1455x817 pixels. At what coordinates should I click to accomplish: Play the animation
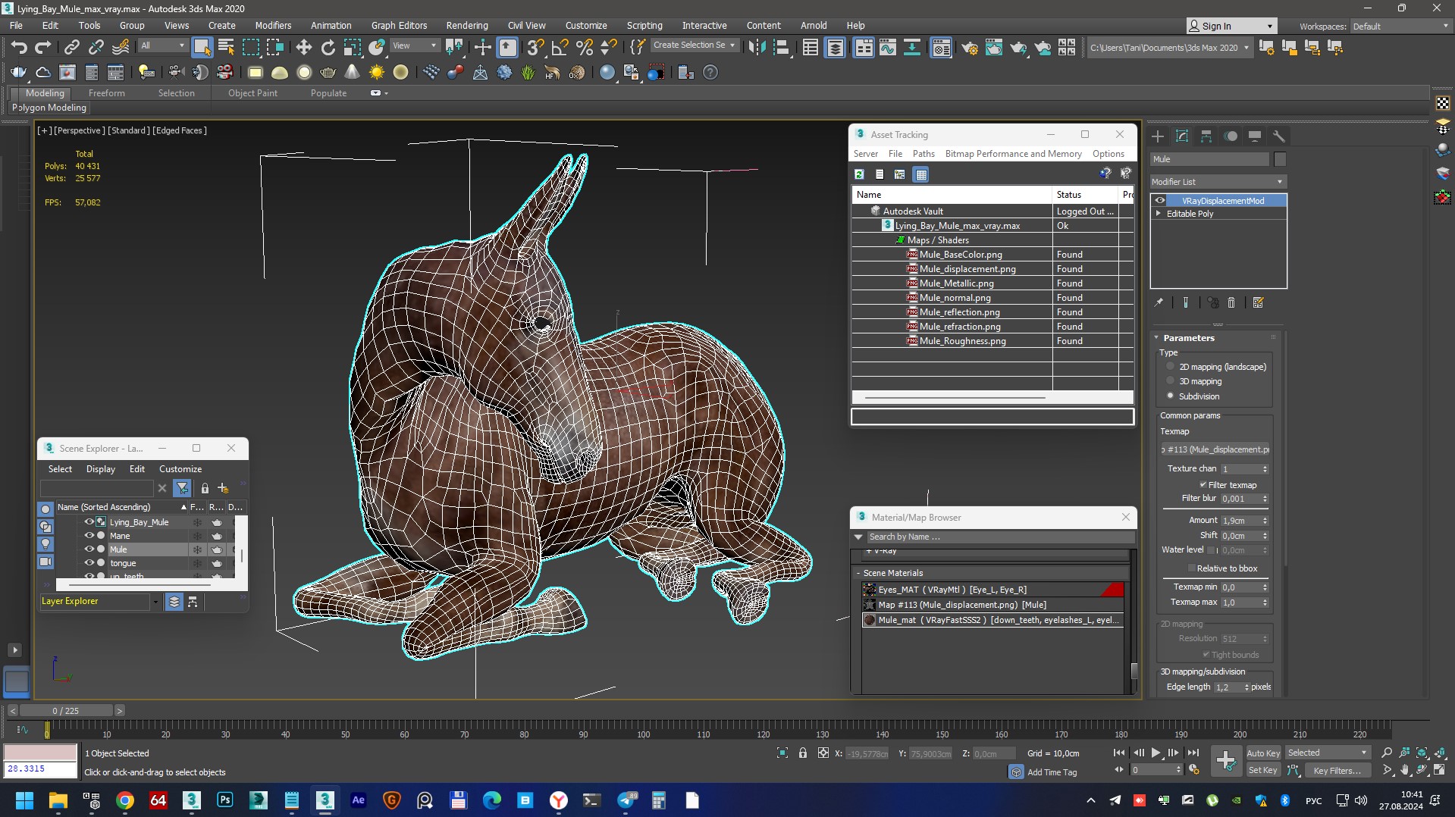point(1156,753)
